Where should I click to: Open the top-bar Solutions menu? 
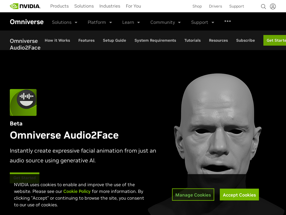click(x=84, y=6)
